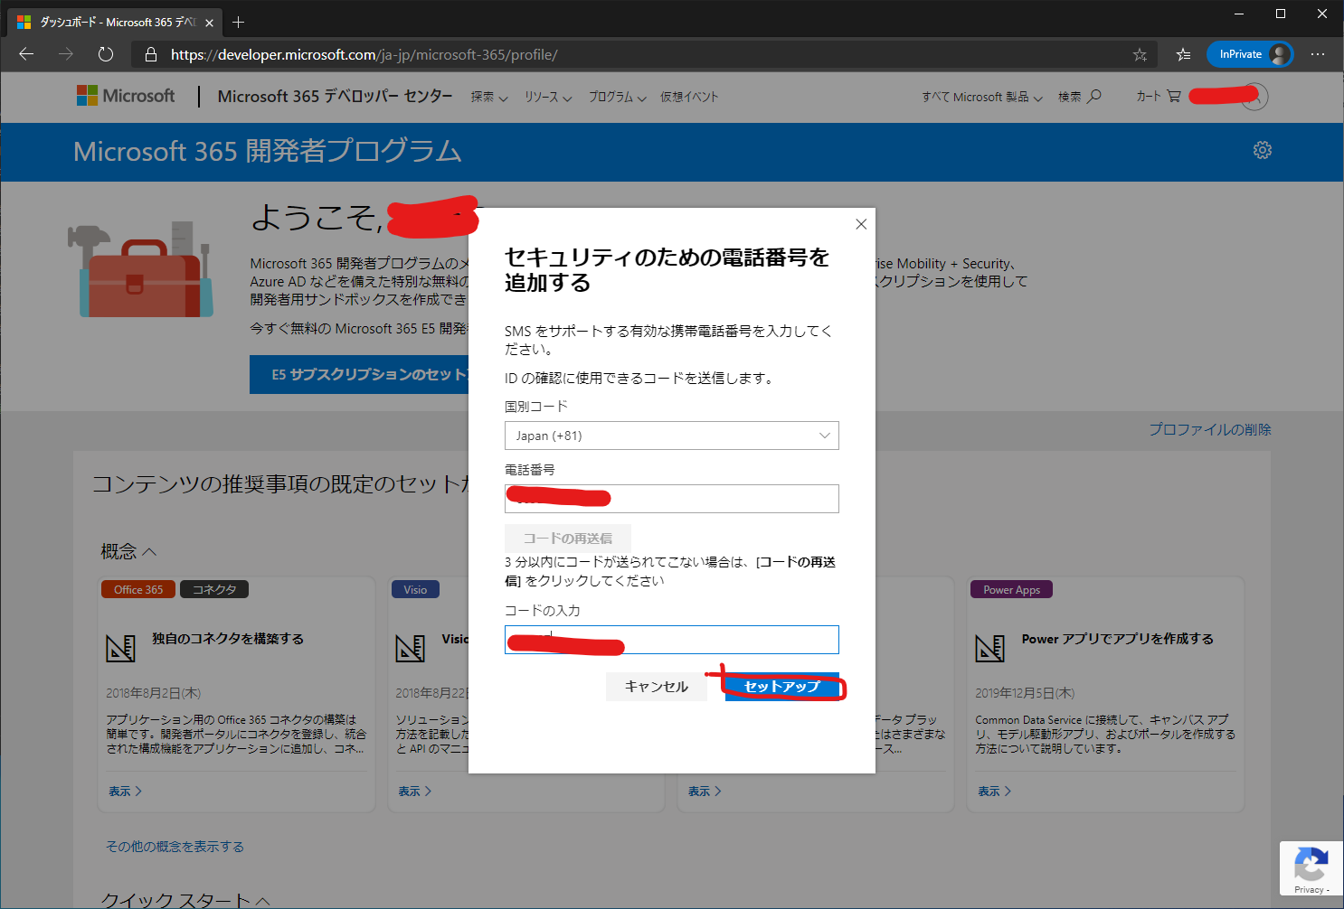Image resolution: width=1344 pixels, height=909 pixels.
Task: Expand the プログラム menu
Action: pyautogui.click(x=618, y=97)
